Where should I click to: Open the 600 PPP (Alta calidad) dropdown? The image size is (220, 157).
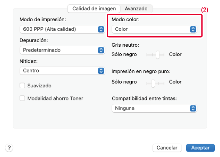coord(62,29)
